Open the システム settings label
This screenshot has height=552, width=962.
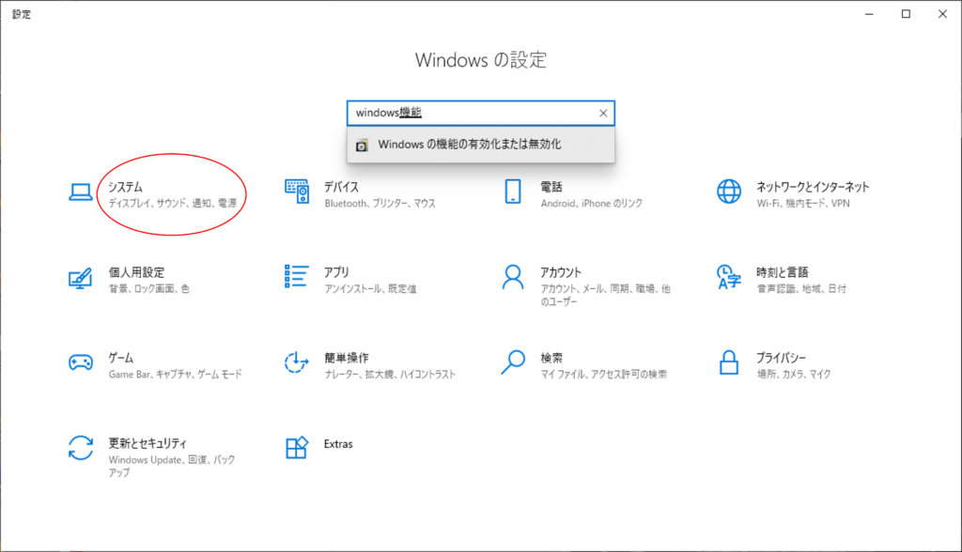(x=125, y=187)
